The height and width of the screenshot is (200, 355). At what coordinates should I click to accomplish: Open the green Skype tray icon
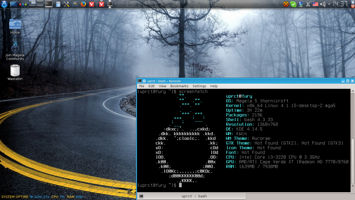click(294, 4)
